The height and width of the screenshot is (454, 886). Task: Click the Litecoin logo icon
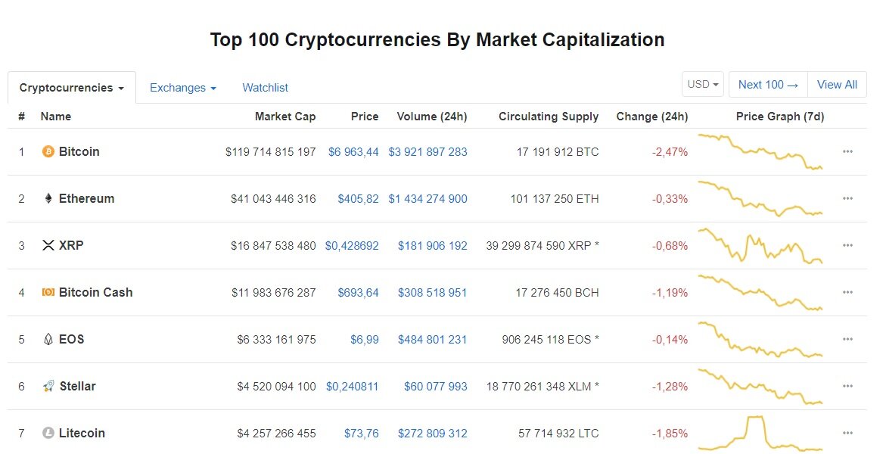48,434
